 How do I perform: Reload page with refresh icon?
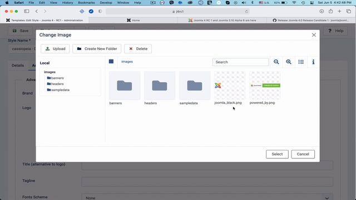point(246,11)
